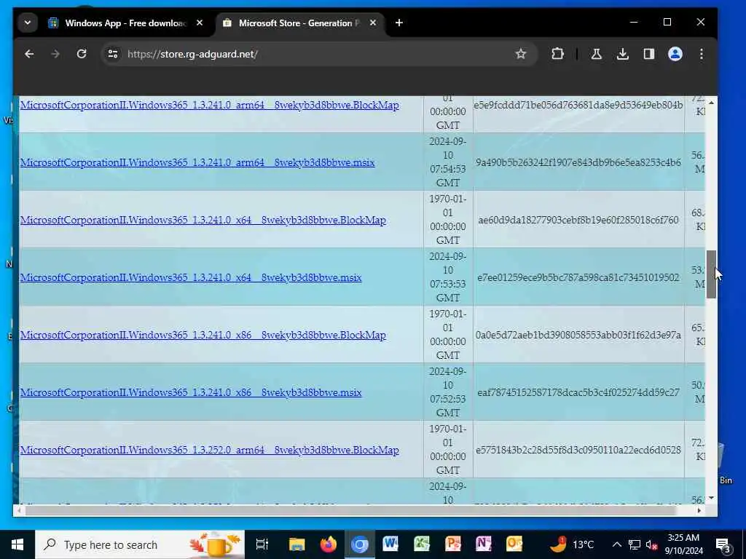Launch Firefox from the taskbar
The image size is (746, 559).
(x=328, y=544)
